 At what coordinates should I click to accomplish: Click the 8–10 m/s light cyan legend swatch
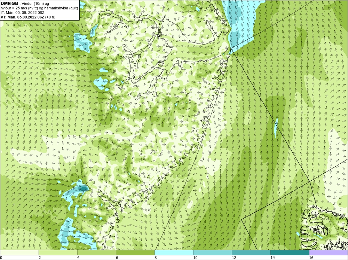[x=174, y=252]
